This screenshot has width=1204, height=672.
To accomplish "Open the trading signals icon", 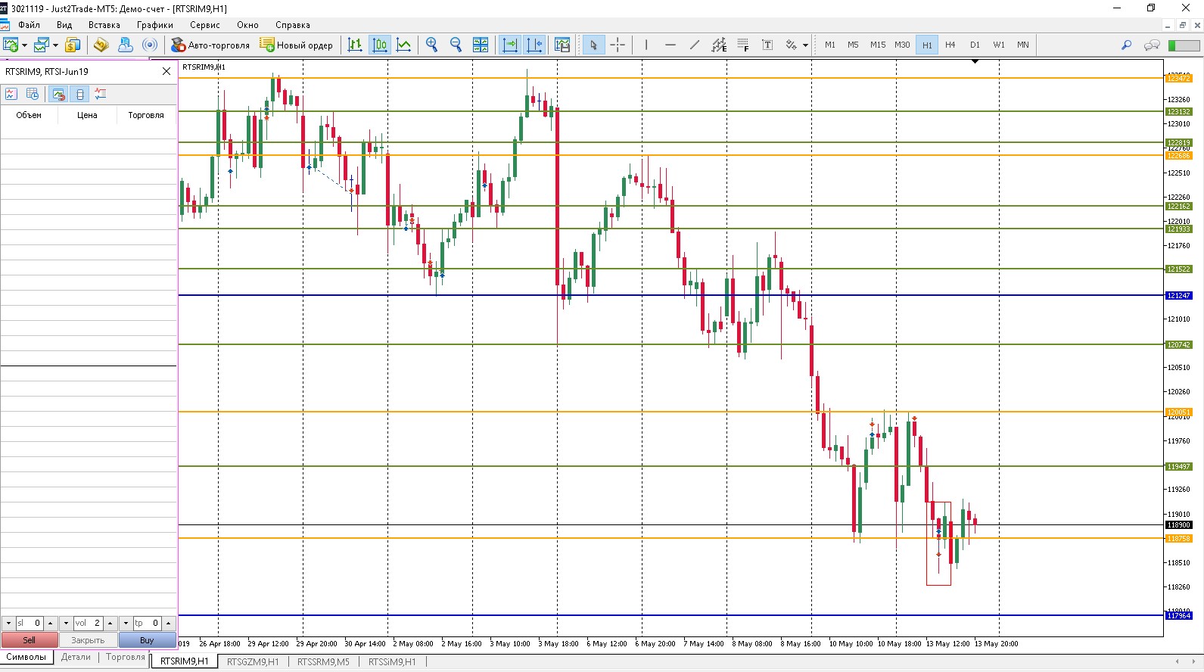I will coord(150,45).
